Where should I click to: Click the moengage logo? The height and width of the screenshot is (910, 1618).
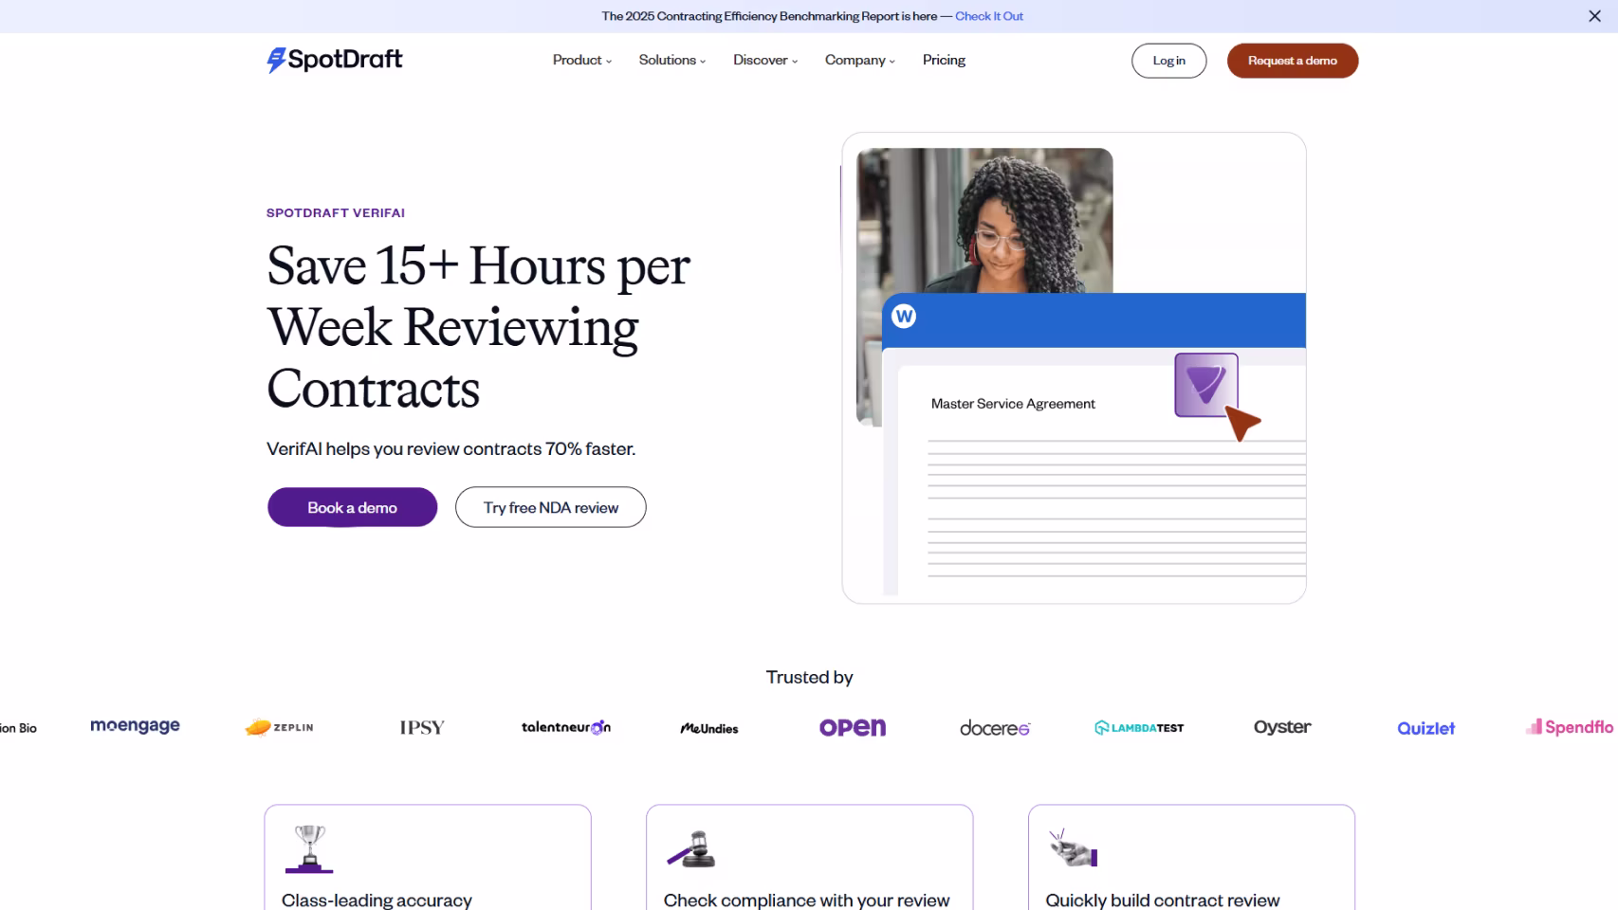(135, 726)
